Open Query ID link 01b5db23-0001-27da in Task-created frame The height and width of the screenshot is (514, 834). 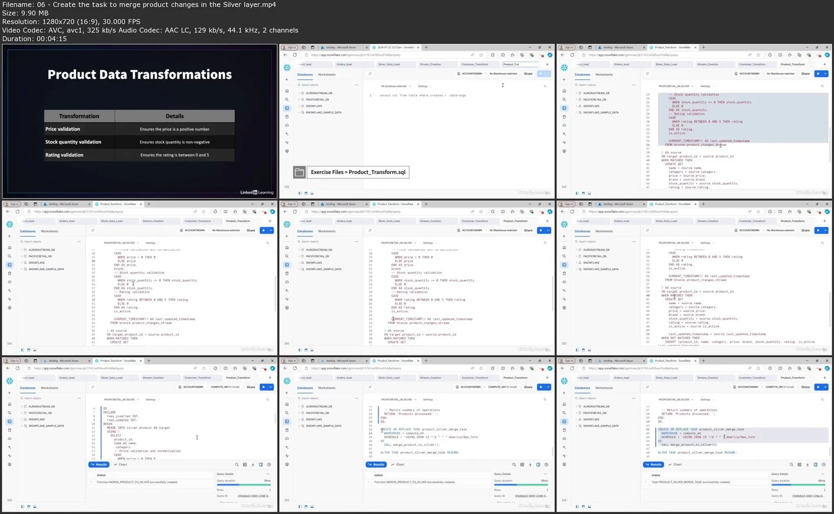809,496
